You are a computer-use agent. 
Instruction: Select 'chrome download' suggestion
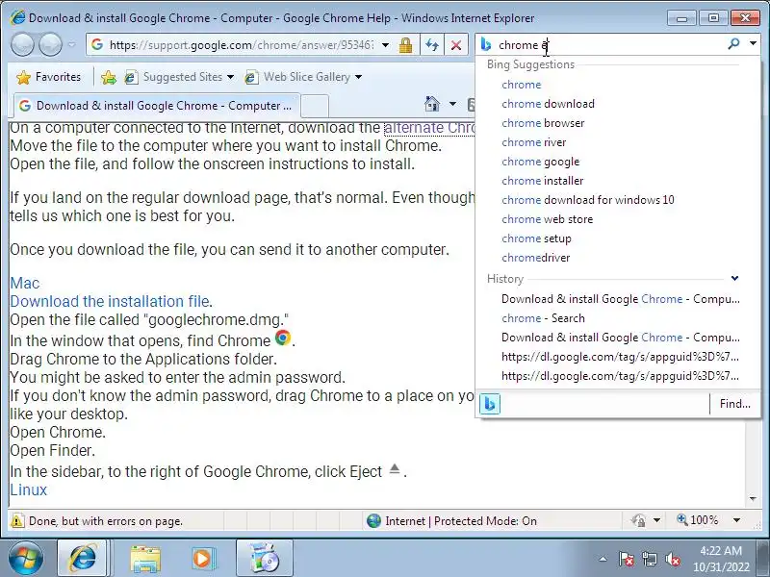coord(548,104)
